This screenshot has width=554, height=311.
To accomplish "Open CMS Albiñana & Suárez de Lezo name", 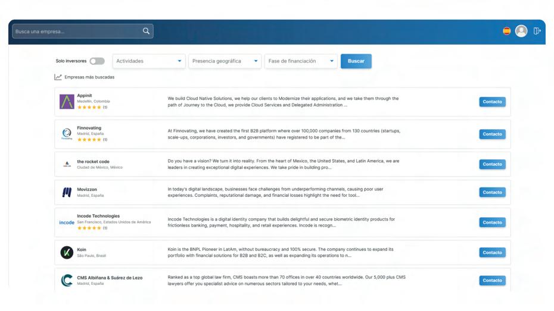I will pos(110,278).
